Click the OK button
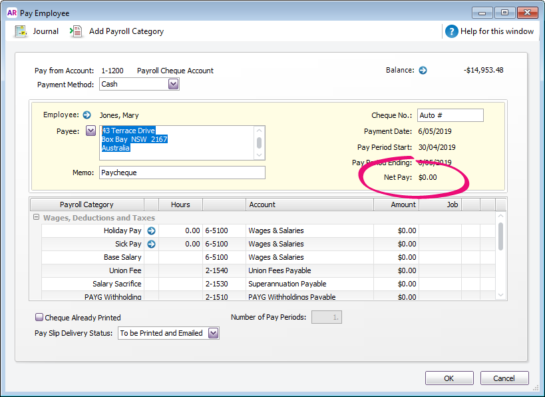 pyautogui.click(x=449, y=378)
